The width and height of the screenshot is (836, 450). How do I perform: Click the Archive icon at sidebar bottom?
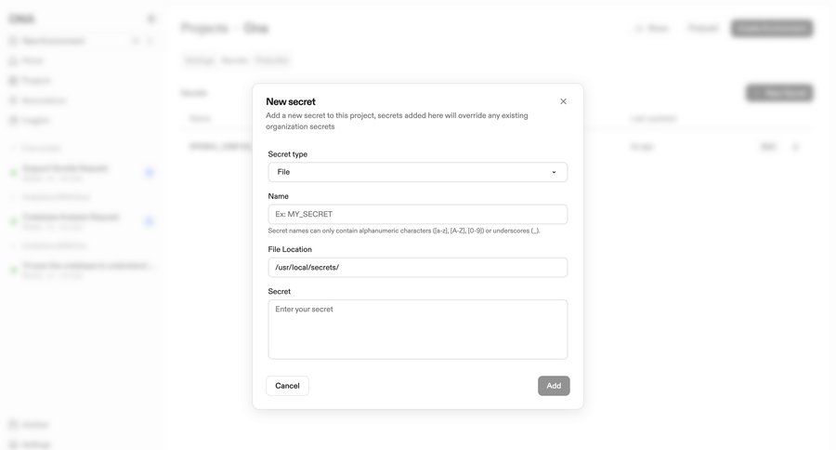coord(14,425)
